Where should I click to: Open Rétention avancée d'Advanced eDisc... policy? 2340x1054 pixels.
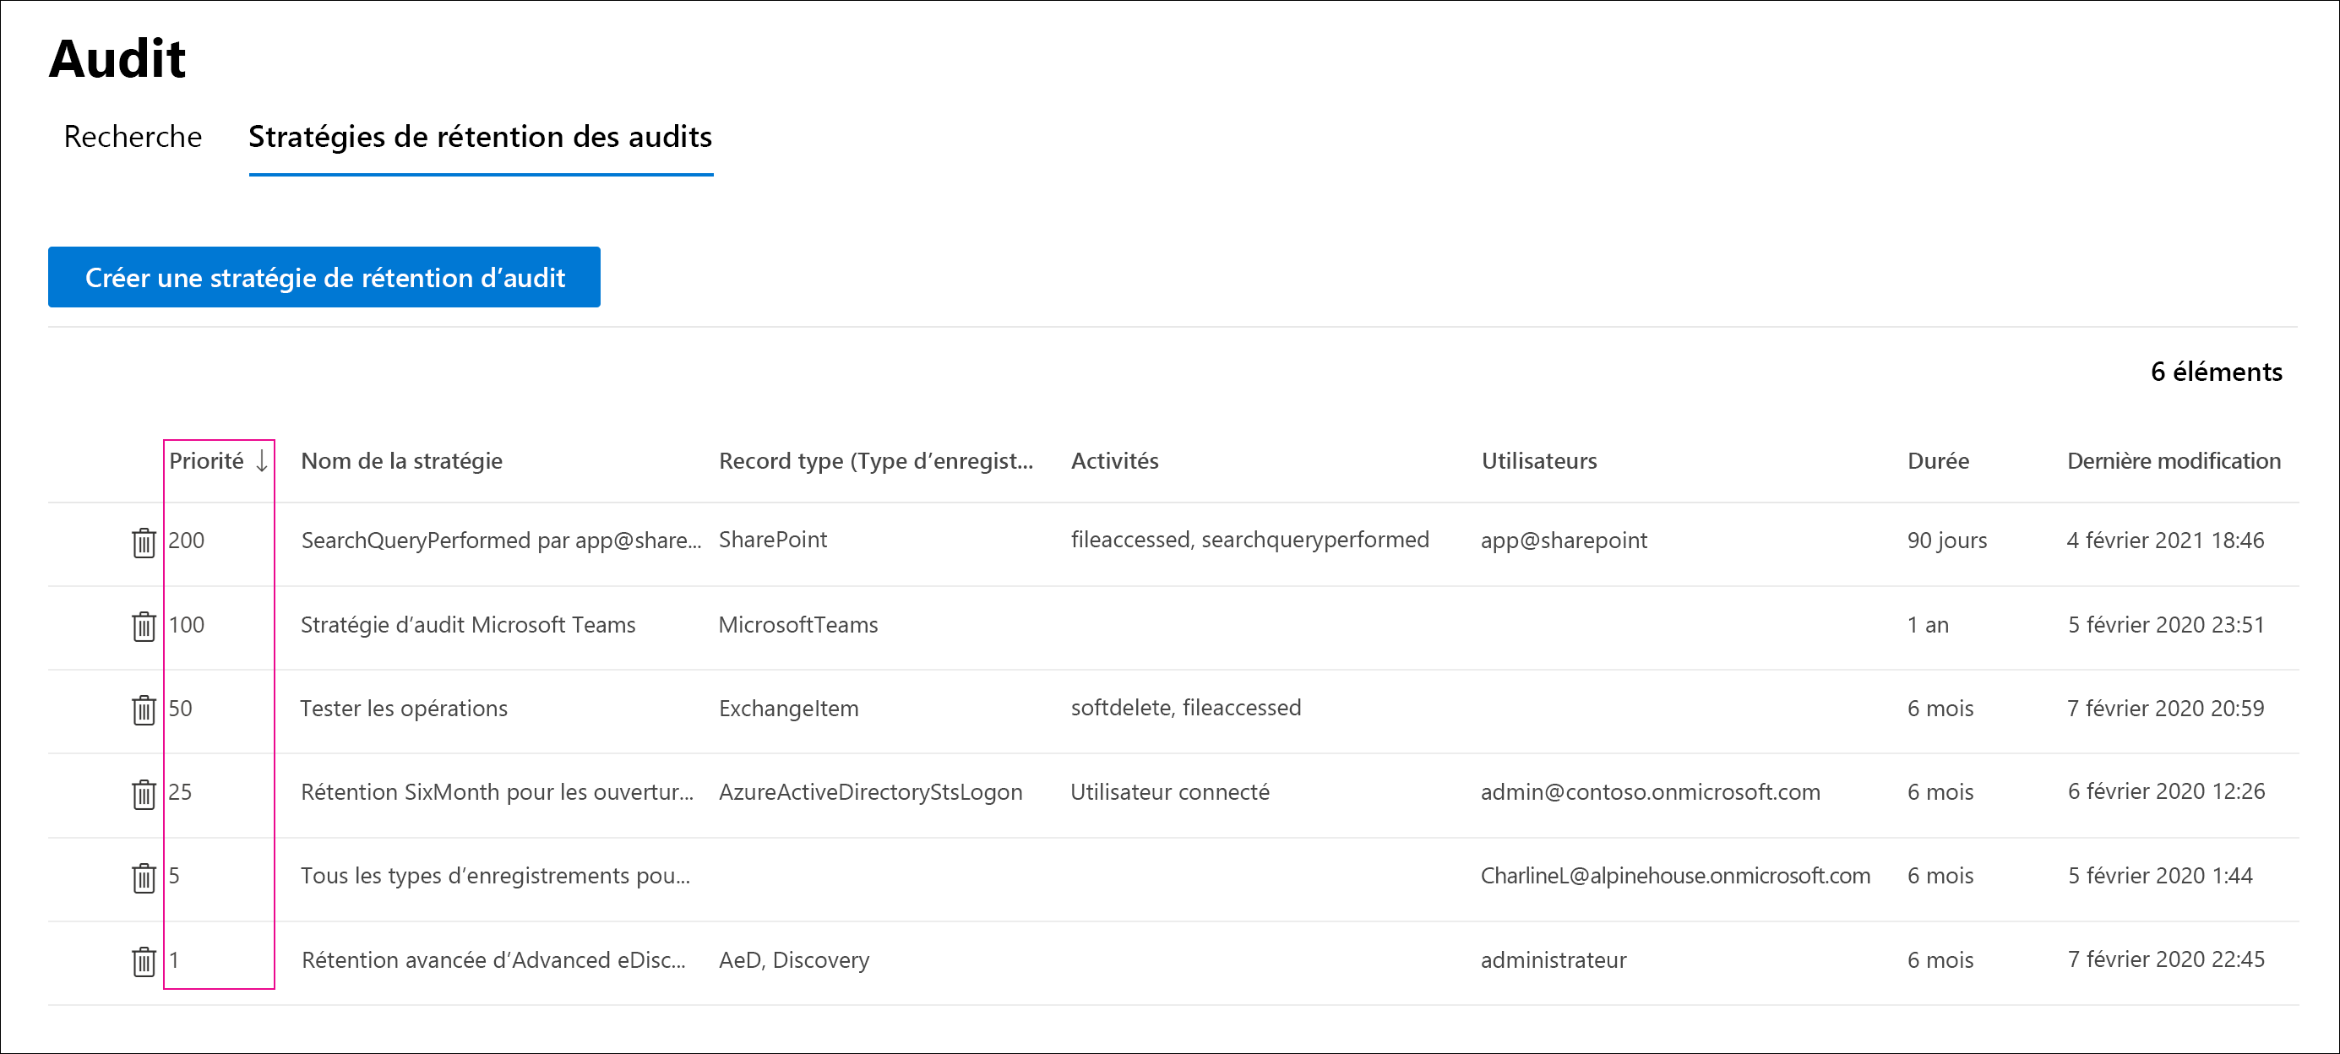click(493, 959)
